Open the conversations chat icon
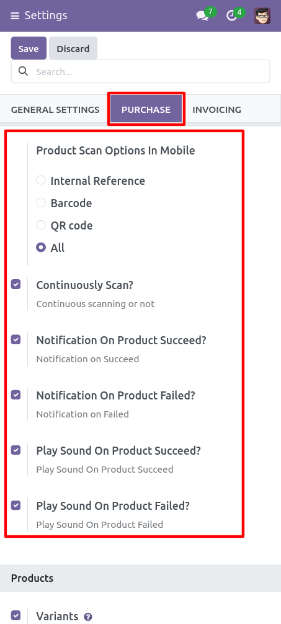This screenshot has height=624, width=281. click(x=203, y=16)
